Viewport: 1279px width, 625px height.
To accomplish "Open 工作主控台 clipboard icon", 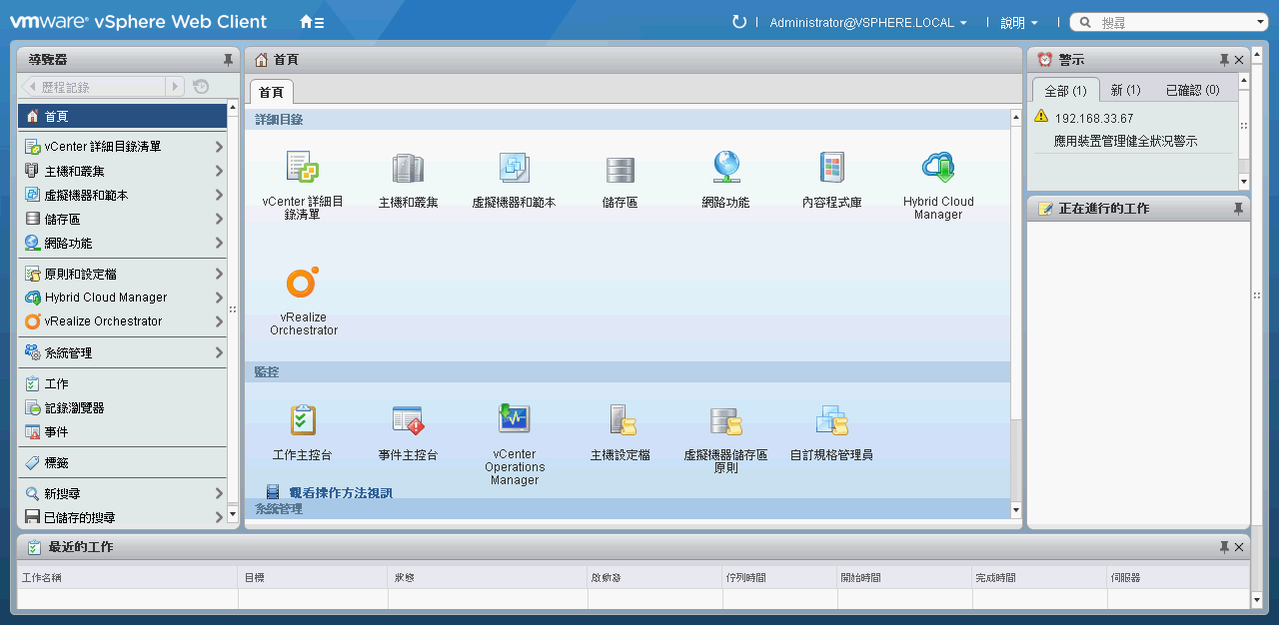I will coord(303,420).
